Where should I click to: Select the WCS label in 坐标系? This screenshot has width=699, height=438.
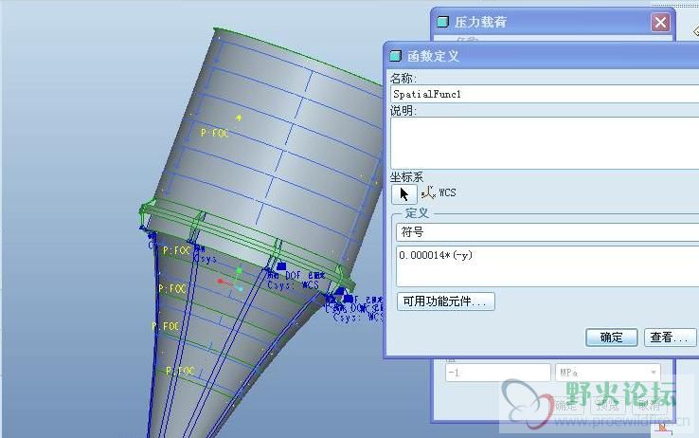pos(447,192)
